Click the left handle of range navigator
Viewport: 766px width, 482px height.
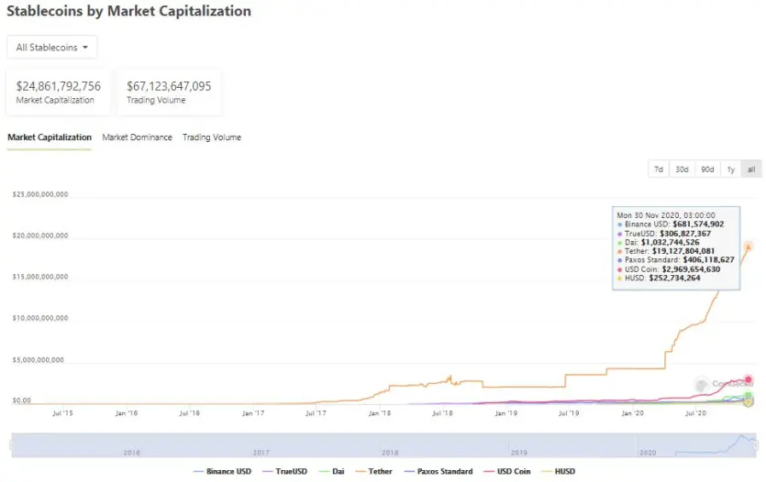tap(12, 445)
